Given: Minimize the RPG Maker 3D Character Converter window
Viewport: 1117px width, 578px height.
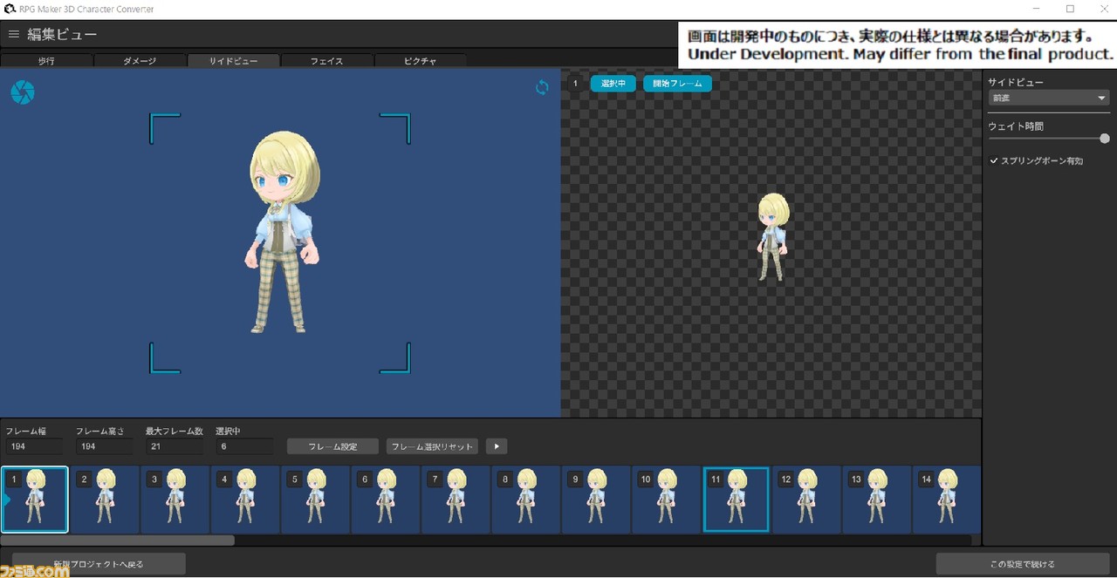Looking at the screenshot, I should click(1035, 9).
